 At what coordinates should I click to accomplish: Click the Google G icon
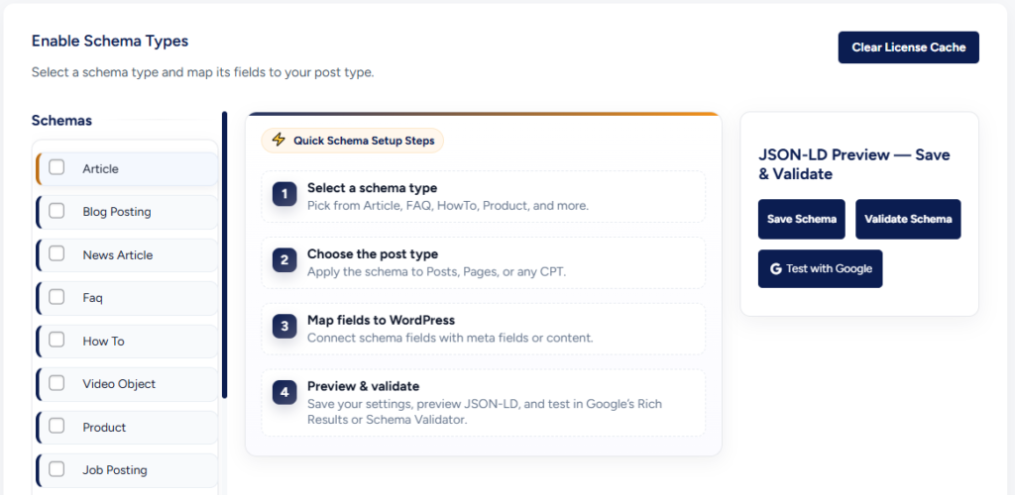(x=776, y=268)
